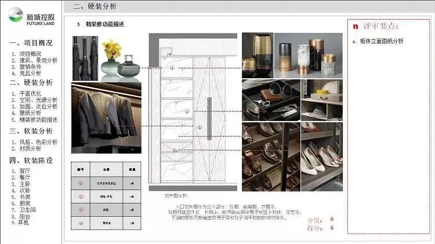Viewport: 435px width, 244px height.
Task: Click the circled number 1 in the table
Action: click(81, 183)
